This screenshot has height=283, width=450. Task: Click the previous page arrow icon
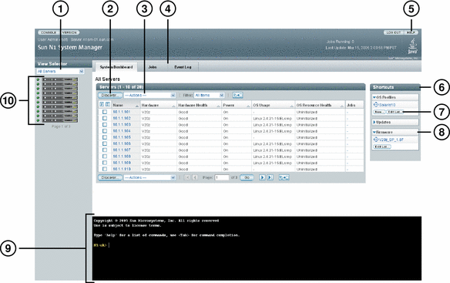coord(195,177)
